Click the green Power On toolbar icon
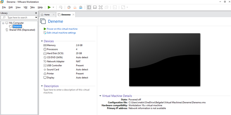 [x=49, y=7]
